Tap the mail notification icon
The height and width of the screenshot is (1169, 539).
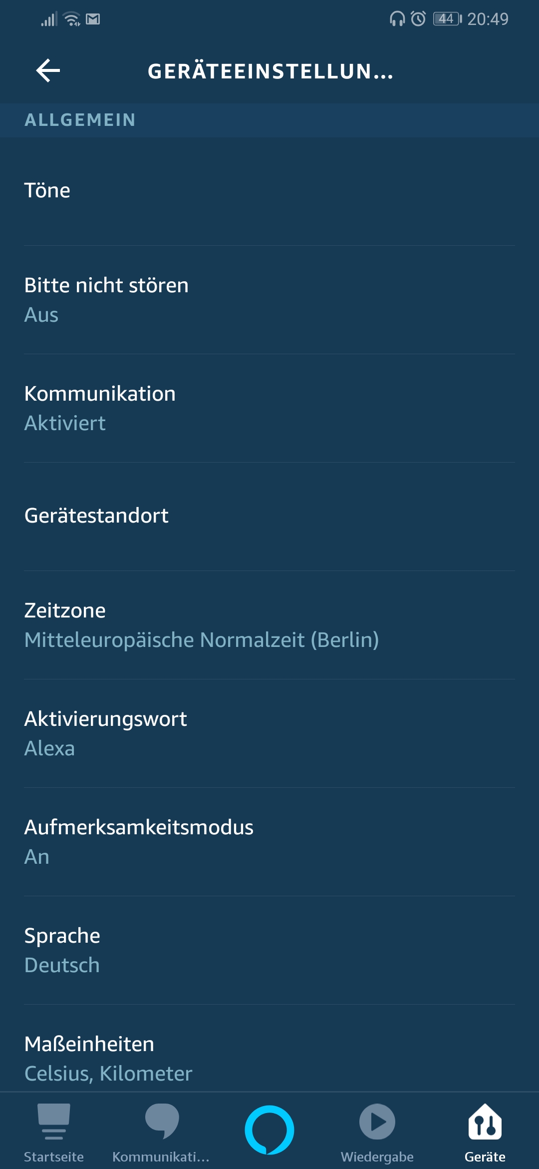pos(93,19)
